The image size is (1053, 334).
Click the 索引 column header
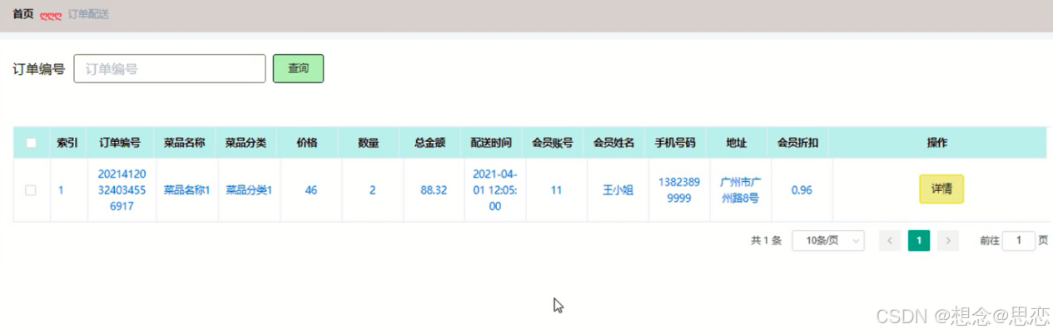pos(67,143)
